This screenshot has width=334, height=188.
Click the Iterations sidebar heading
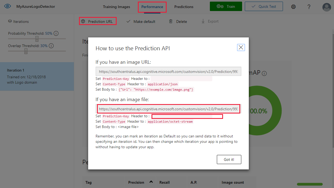point(21,21)
